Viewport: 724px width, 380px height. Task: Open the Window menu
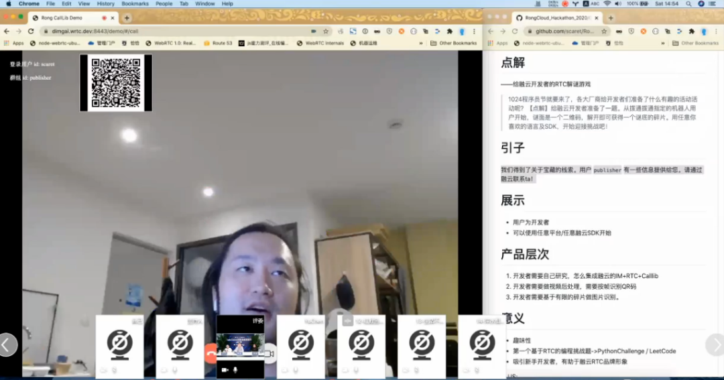pyautogui.click(x=204, y=4)
